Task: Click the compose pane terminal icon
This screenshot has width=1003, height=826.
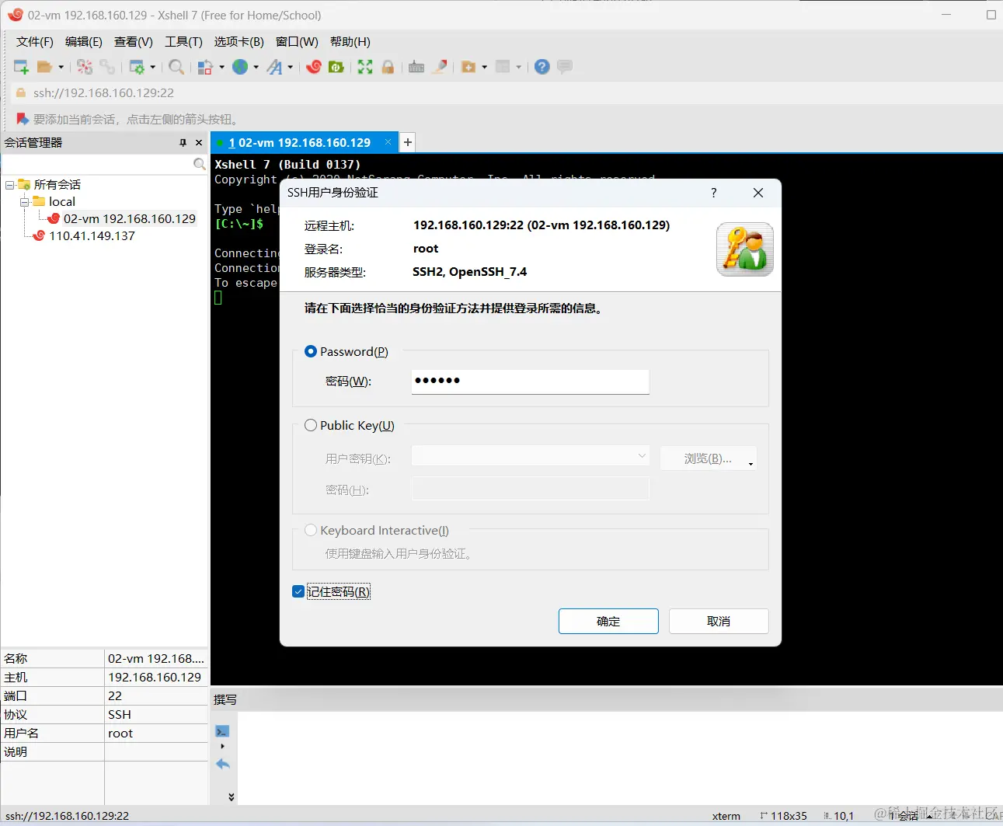Action: tap(222, 731)
